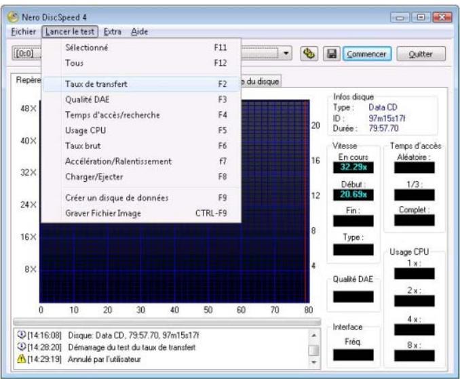This screenshot has width=460, height=379.
Task: Open the Aide menu
Action: coord(139,31)
